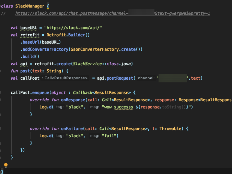The height and width of the screenshot is (174, 232).
Task: Click the onResponse function name
Action: coord(73,100)
